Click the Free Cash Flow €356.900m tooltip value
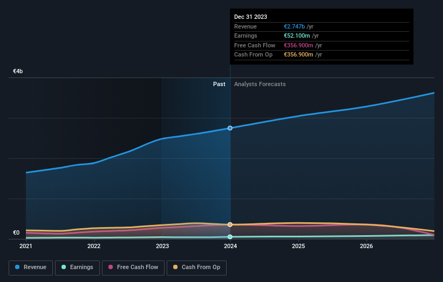The image size is (443, 282). [298, 45]
